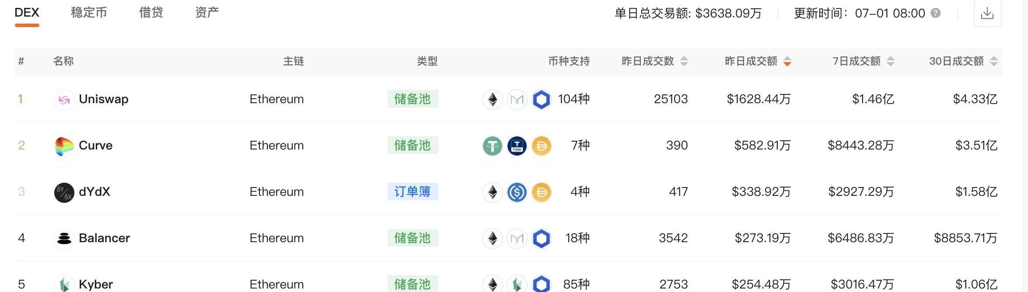
Task: Click the USDC coin icon in dYdX row
Action: (517, 192)
